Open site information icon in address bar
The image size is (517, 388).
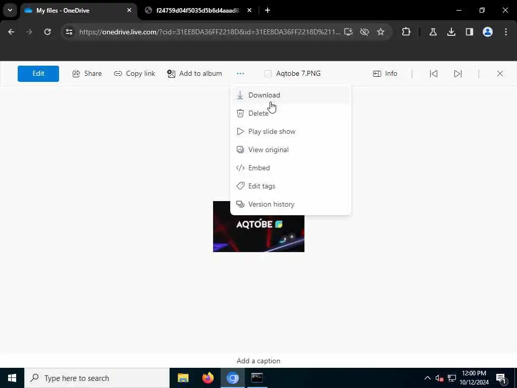click(69, 32)
